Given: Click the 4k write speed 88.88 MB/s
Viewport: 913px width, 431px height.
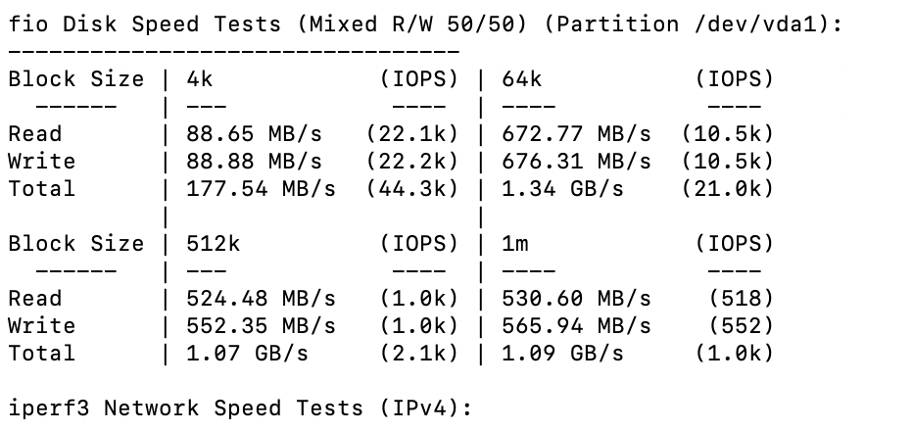Looking at the screenshot, I should pyautogui.click(x=254, y=162).
